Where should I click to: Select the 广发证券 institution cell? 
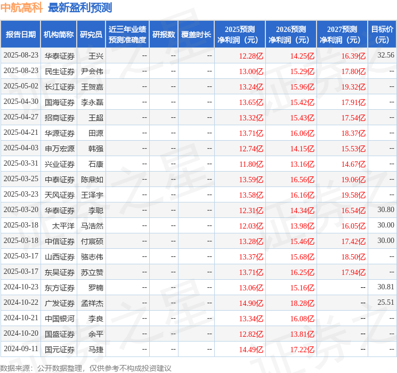(x=60, y=303)
